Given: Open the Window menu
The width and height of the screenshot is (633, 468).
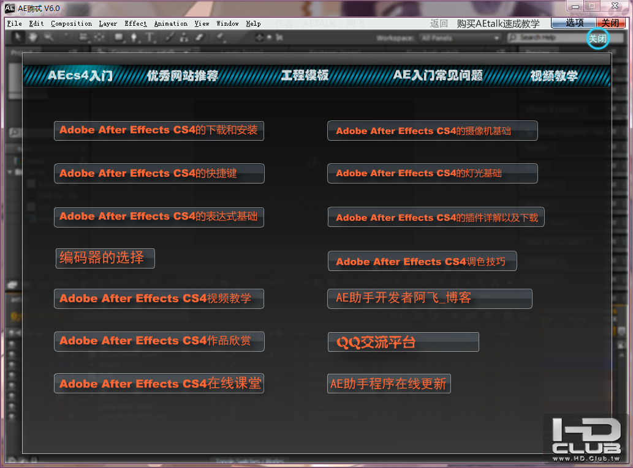Looking at the screenshot, I should click(228, 23).
